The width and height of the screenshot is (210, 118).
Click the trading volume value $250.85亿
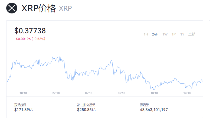tap(86, 110)
